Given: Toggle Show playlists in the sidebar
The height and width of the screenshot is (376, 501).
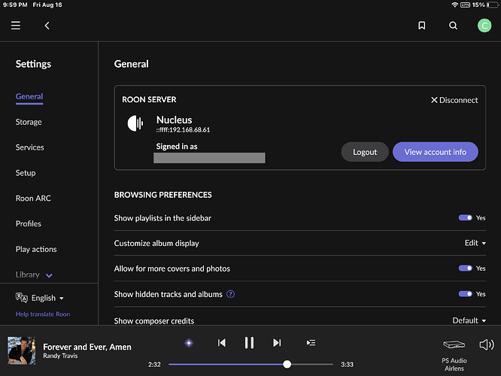Looking at the screenshot, I should click(x=465, y=217).
